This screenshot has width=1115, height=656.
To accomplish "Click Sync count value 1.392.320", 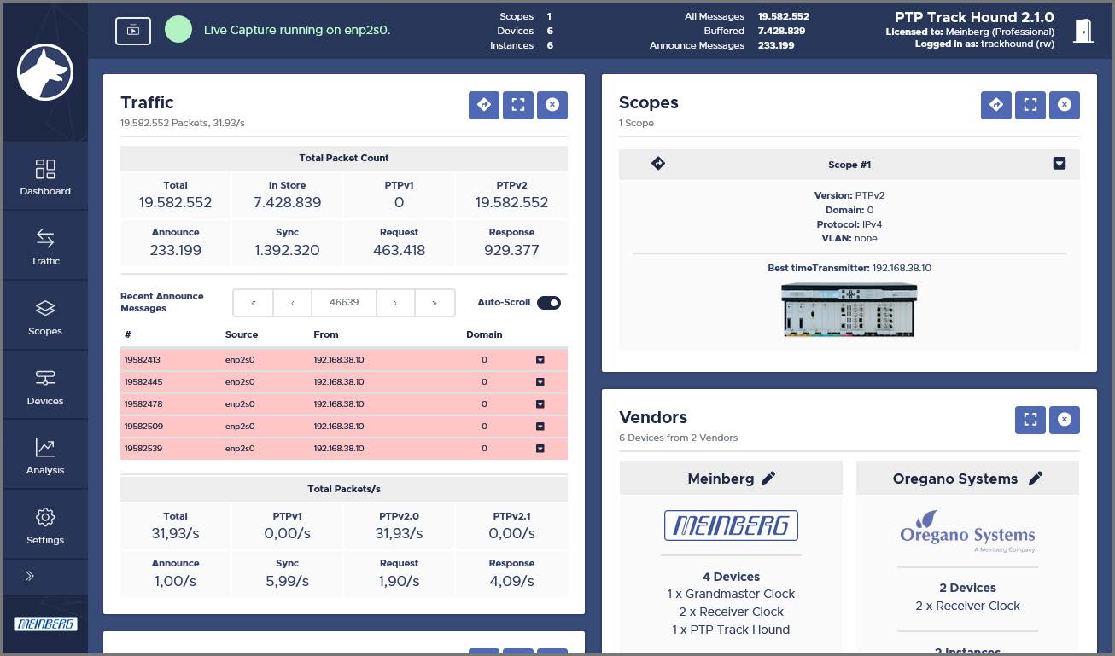I will click(x=287, y=251).
